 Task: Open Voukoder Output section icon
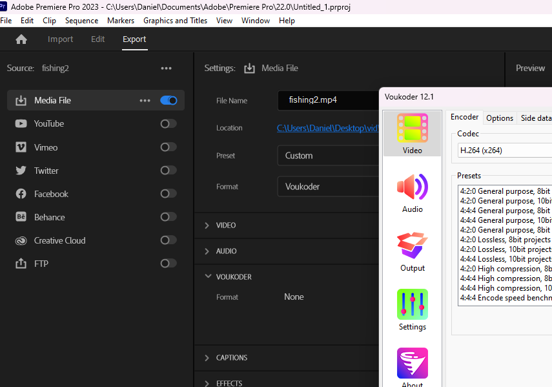413,251
